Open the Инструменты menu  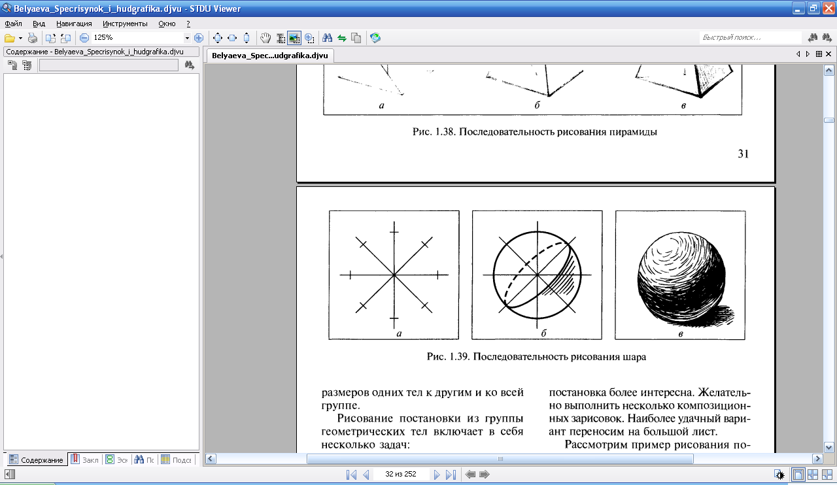125,24
